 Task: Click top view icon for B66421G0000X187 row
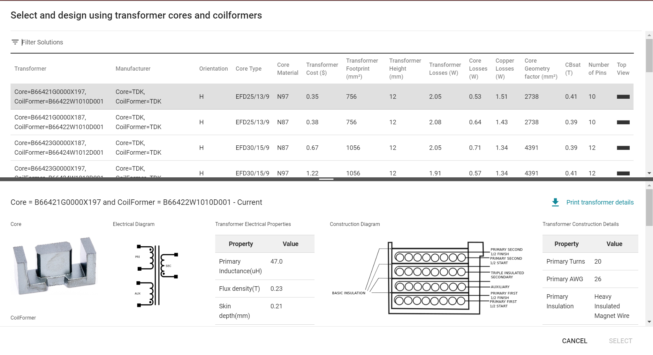click(x=623, y=122)
